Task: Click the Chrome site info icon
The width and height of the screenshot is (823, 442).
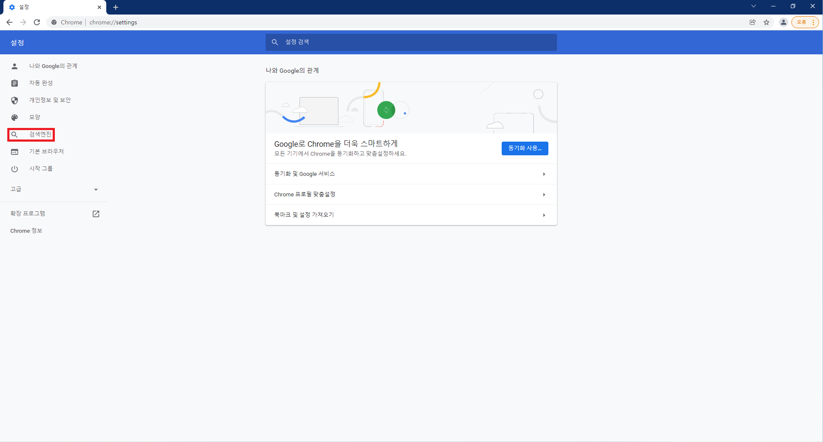Action: coord(54,22)
